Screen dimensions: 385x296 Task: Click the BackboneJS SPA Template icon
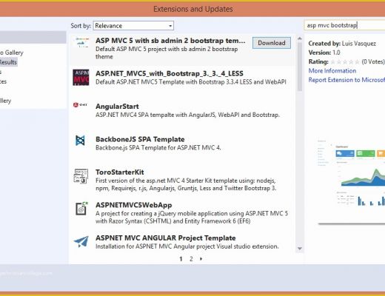[x=80, y=141]
